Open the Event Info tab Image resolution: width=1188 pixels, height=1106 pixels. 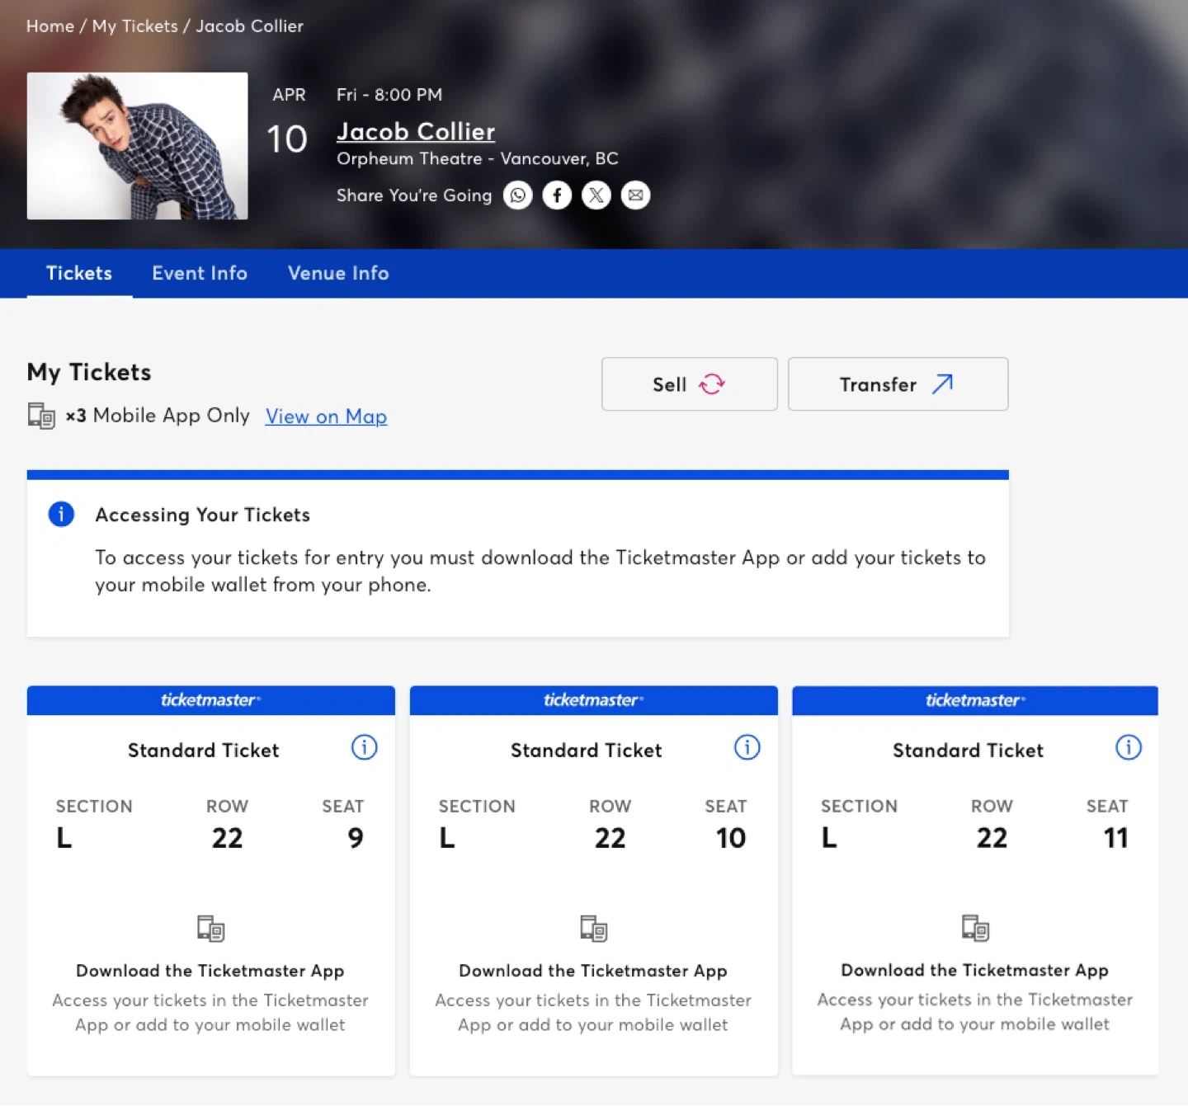click(x=200, y=273)
